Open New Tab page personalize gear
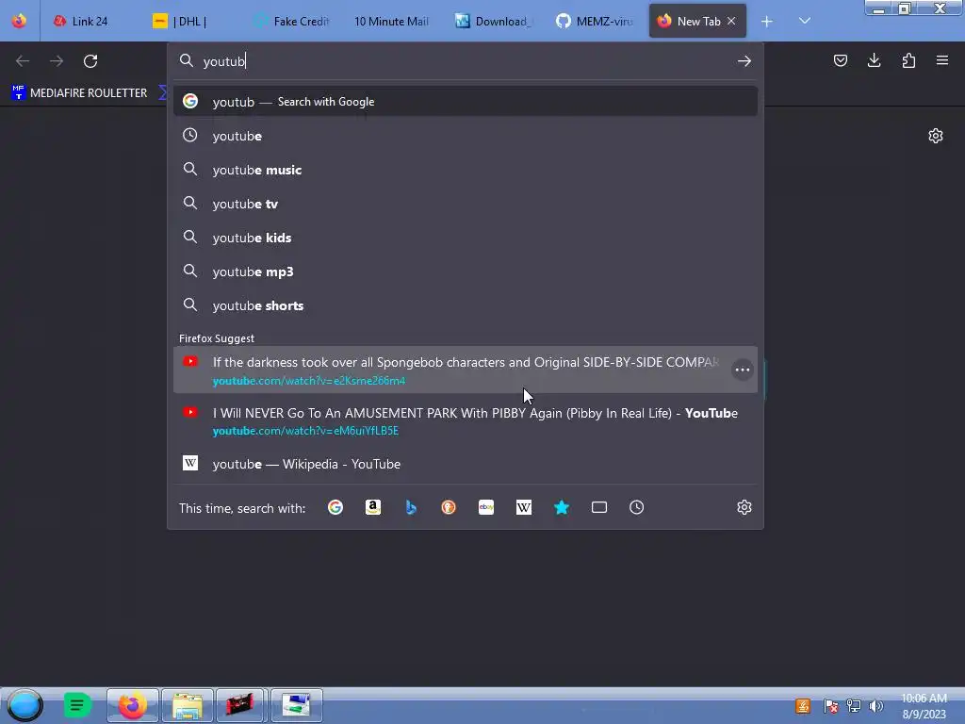The image size is (965, 724). point(936,136)
